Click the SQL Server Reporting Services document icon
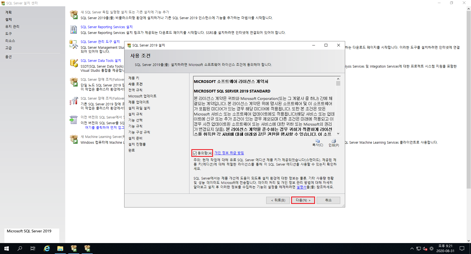The image size is (471, 254). point(74,30)
